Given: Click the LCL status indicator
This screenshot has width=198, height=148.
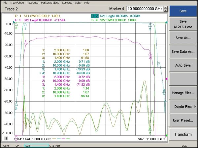Looking at the screenshot, I should (184, 146).
